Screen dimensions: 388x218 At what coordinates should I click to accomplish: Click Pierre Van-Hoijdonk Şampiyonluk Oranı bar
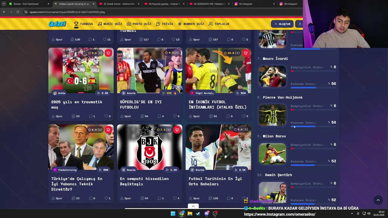coord(313,110)
